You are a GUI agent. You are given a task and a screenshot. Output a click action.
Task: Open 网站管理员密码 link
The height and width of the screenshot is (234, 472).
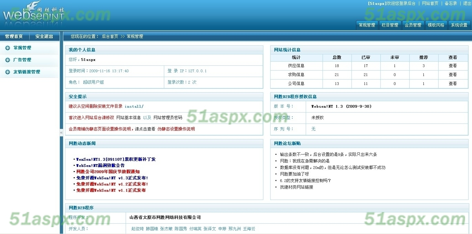168,118
